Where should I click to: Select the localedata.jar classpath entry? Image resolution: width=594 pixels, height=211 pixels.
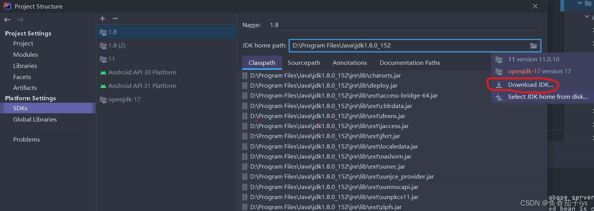pos(334,147)
